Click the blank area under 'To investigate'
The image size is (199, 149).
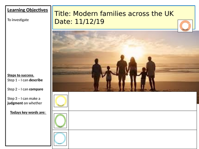pos(28,47)
